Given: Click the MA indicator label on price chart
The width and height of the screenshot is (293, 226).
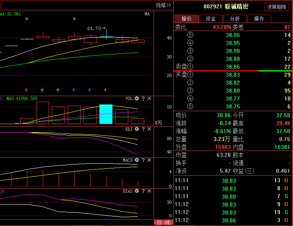Looking at the screenshot, I should 147,14.
